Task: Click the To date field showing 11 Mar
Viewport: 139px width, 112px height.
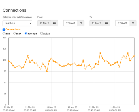Action: 96,23
